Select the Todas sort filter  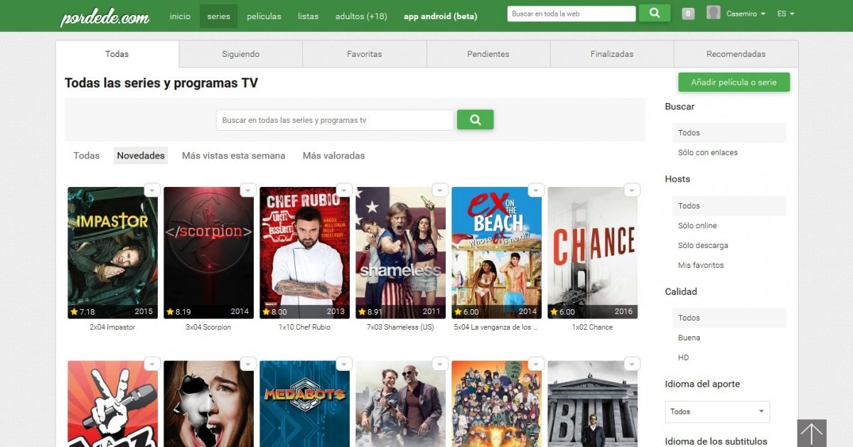pos(87,156)
